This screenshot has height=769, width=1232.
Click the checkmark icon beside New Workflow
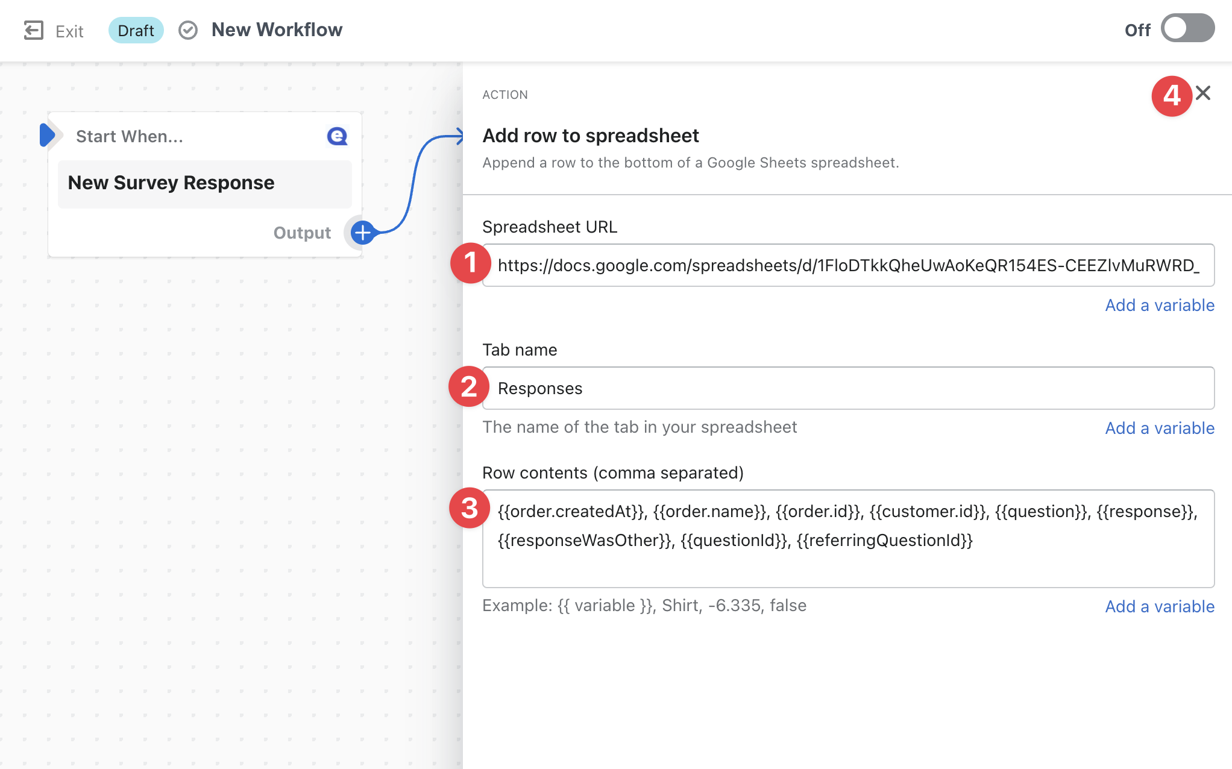(188, 30)
